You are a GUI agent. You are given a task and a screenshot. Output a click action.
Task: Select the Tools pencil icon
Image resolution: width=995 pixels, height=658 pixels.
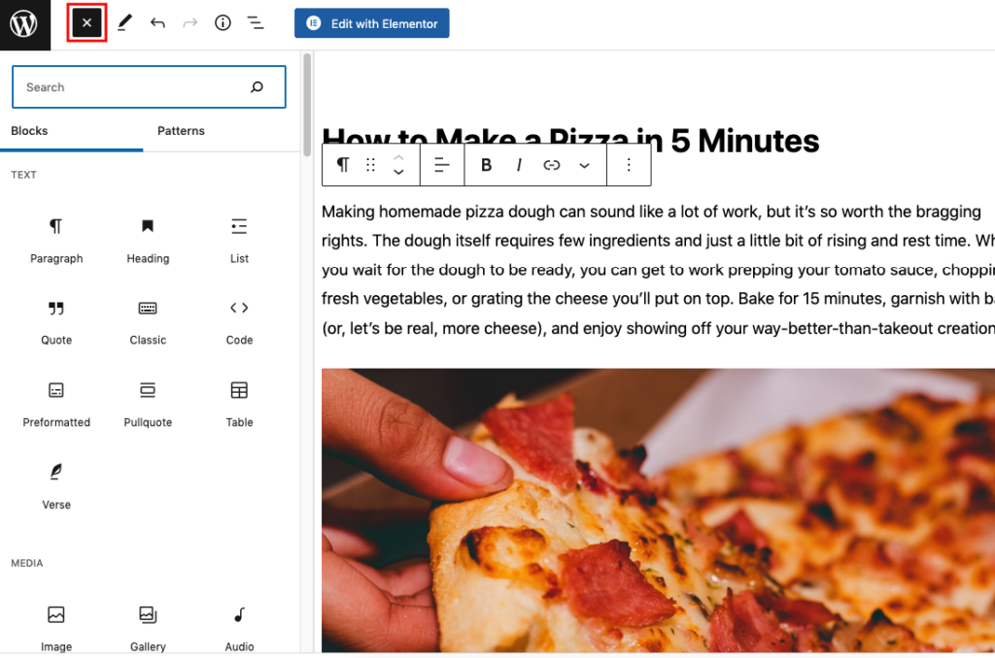124,23
